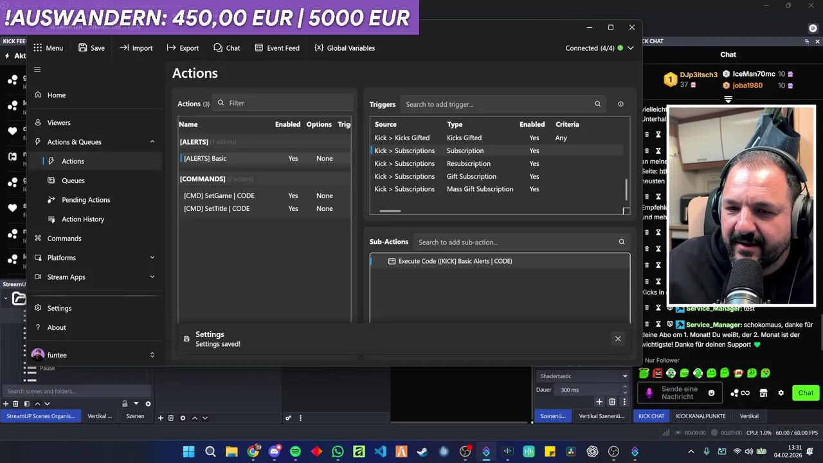
Task: Click the Actions Filter input field
Action: 284,103
